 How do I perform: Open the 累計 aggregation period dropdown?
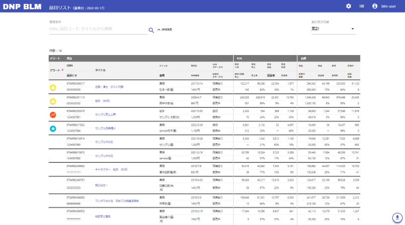333,29
